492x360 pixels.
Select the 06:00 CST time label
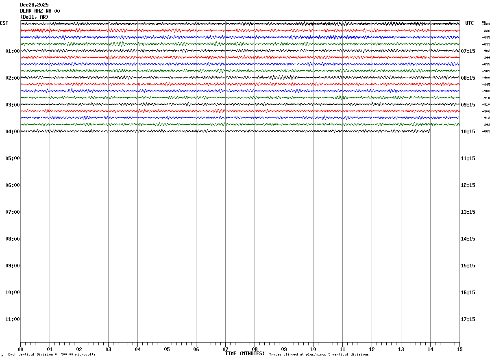[x=13, y=185]
